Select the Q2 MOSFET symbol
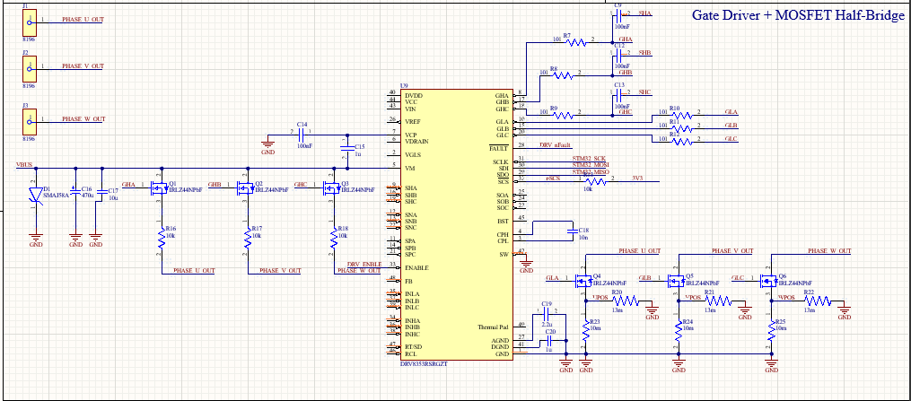The image size is (911, 401). pos(245,187)
